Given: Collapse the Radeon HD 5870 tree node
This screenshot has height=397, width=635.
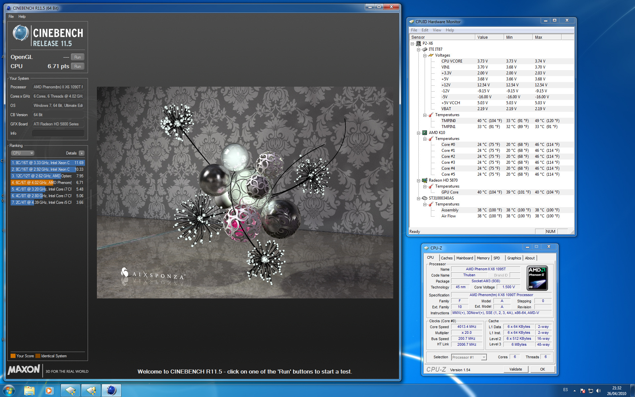Looking at the screenshot, I should click(418, 181).
